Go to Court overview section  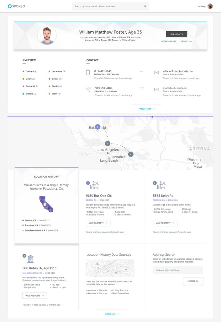[x=29, y=79]
